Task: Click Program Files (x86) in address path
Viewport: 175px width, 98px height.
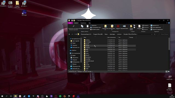Action: pyautogui.click(x=98, y=34)
